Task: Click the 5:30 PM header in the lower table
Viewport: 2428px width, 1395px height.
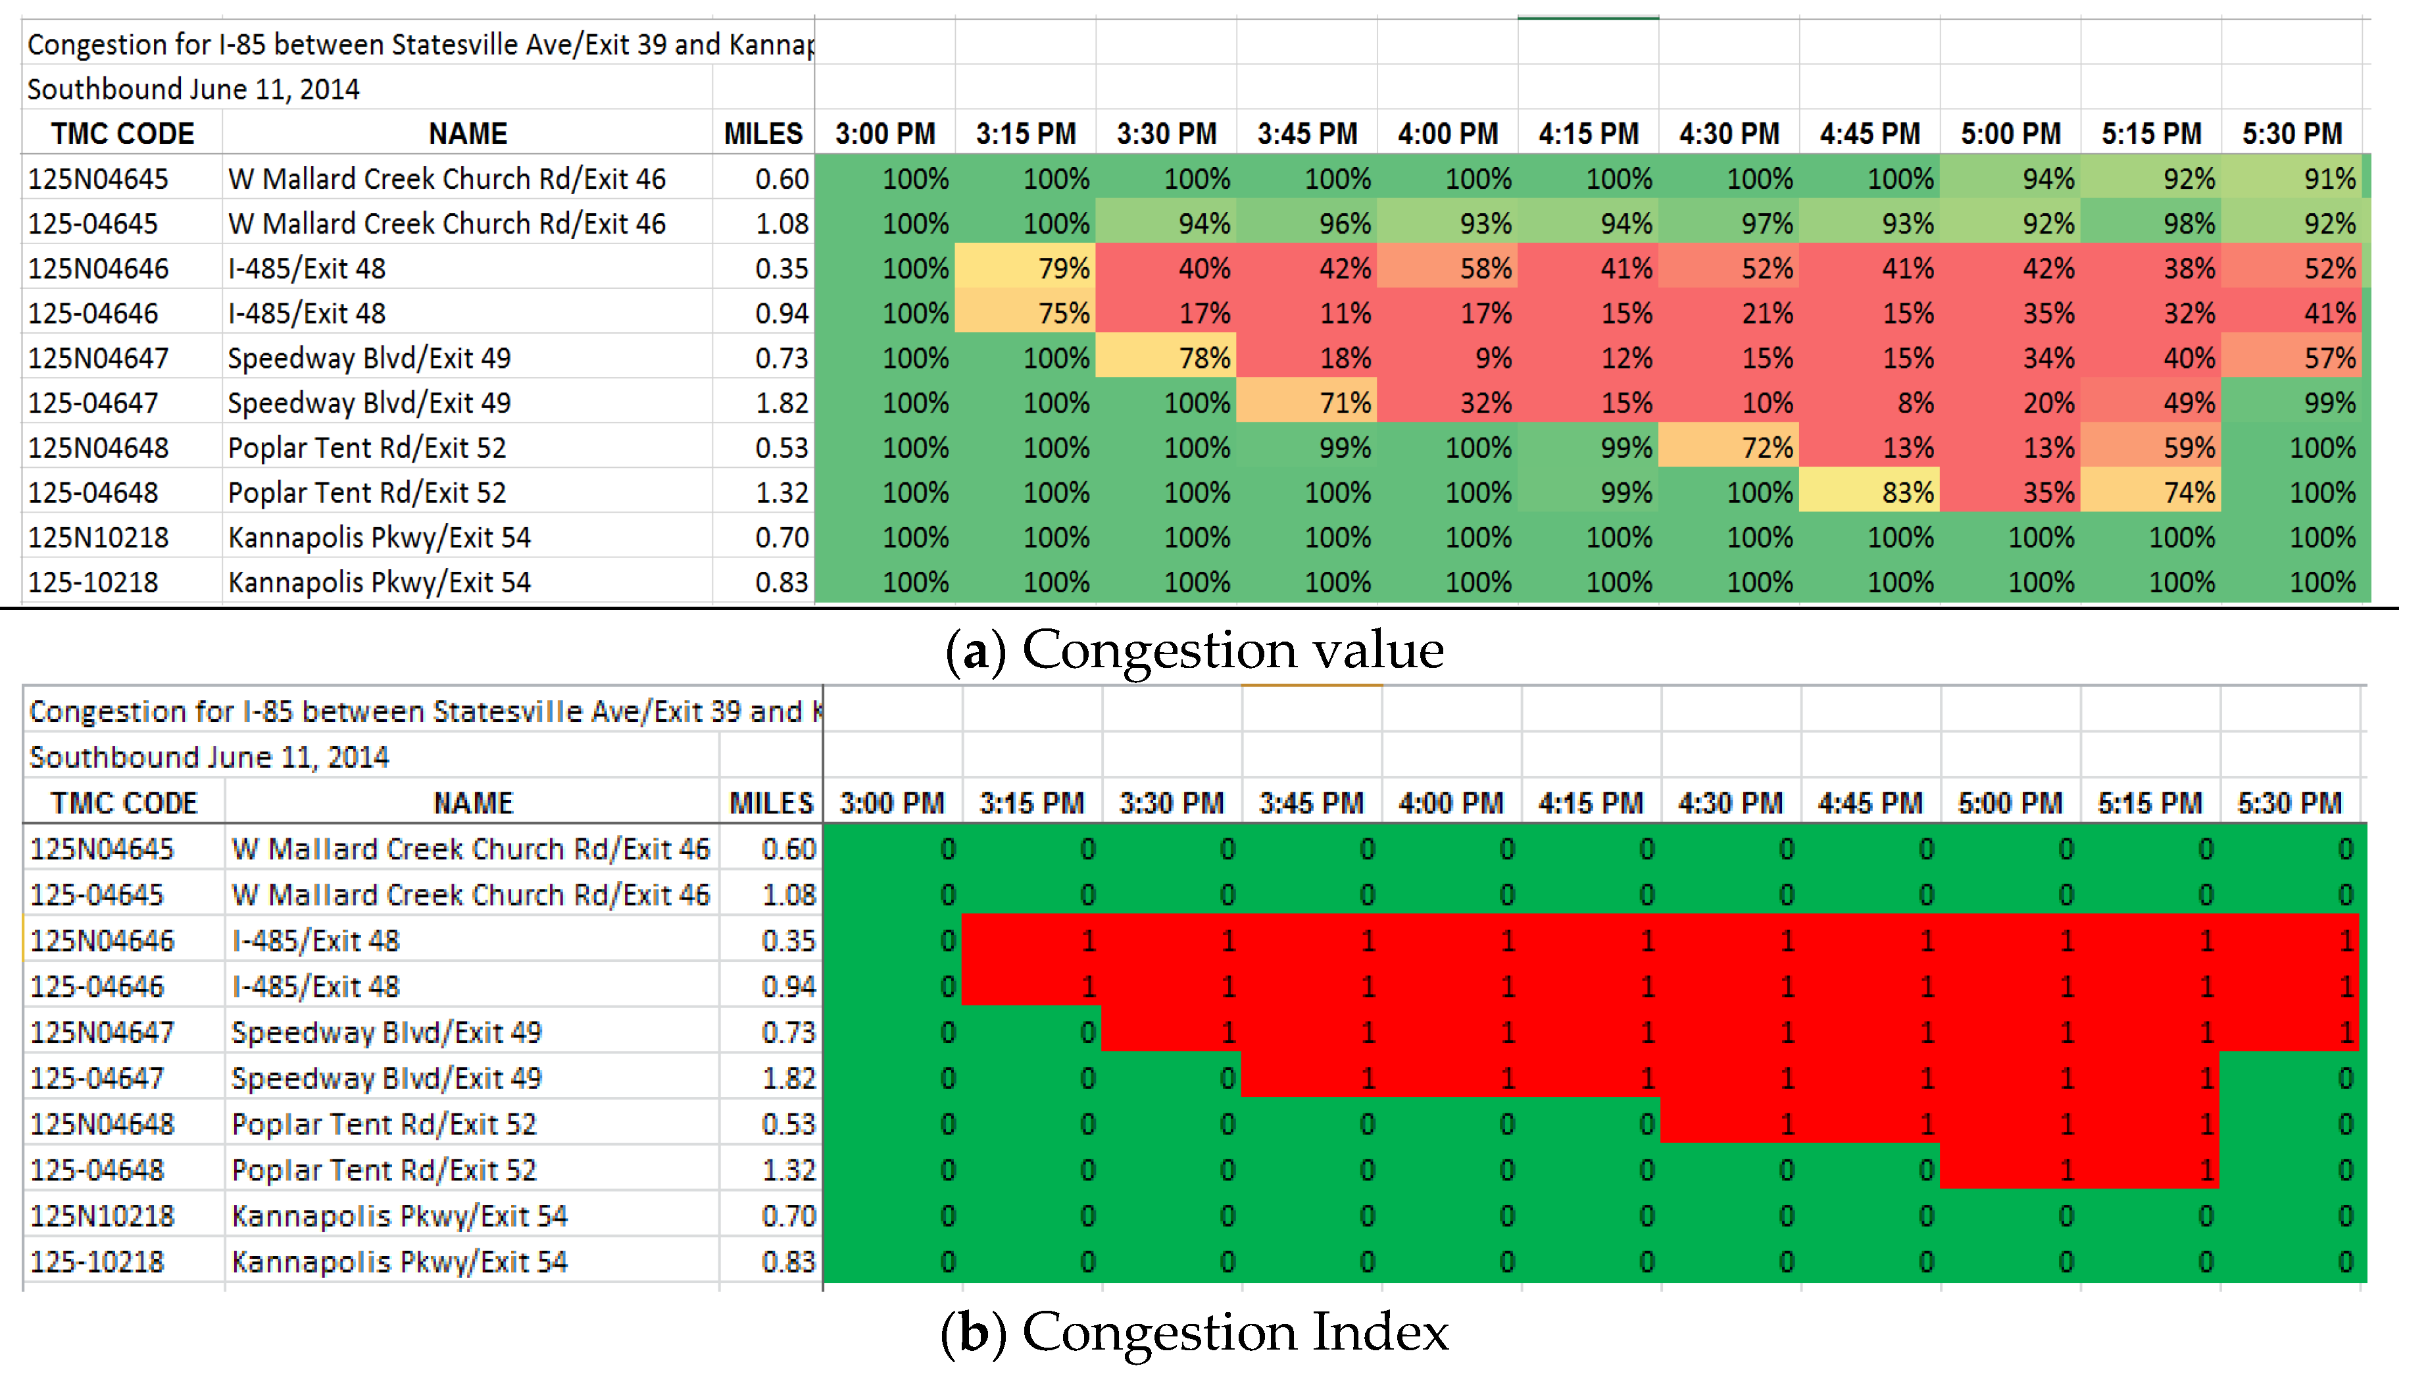Action: (x=2290, y=803)
